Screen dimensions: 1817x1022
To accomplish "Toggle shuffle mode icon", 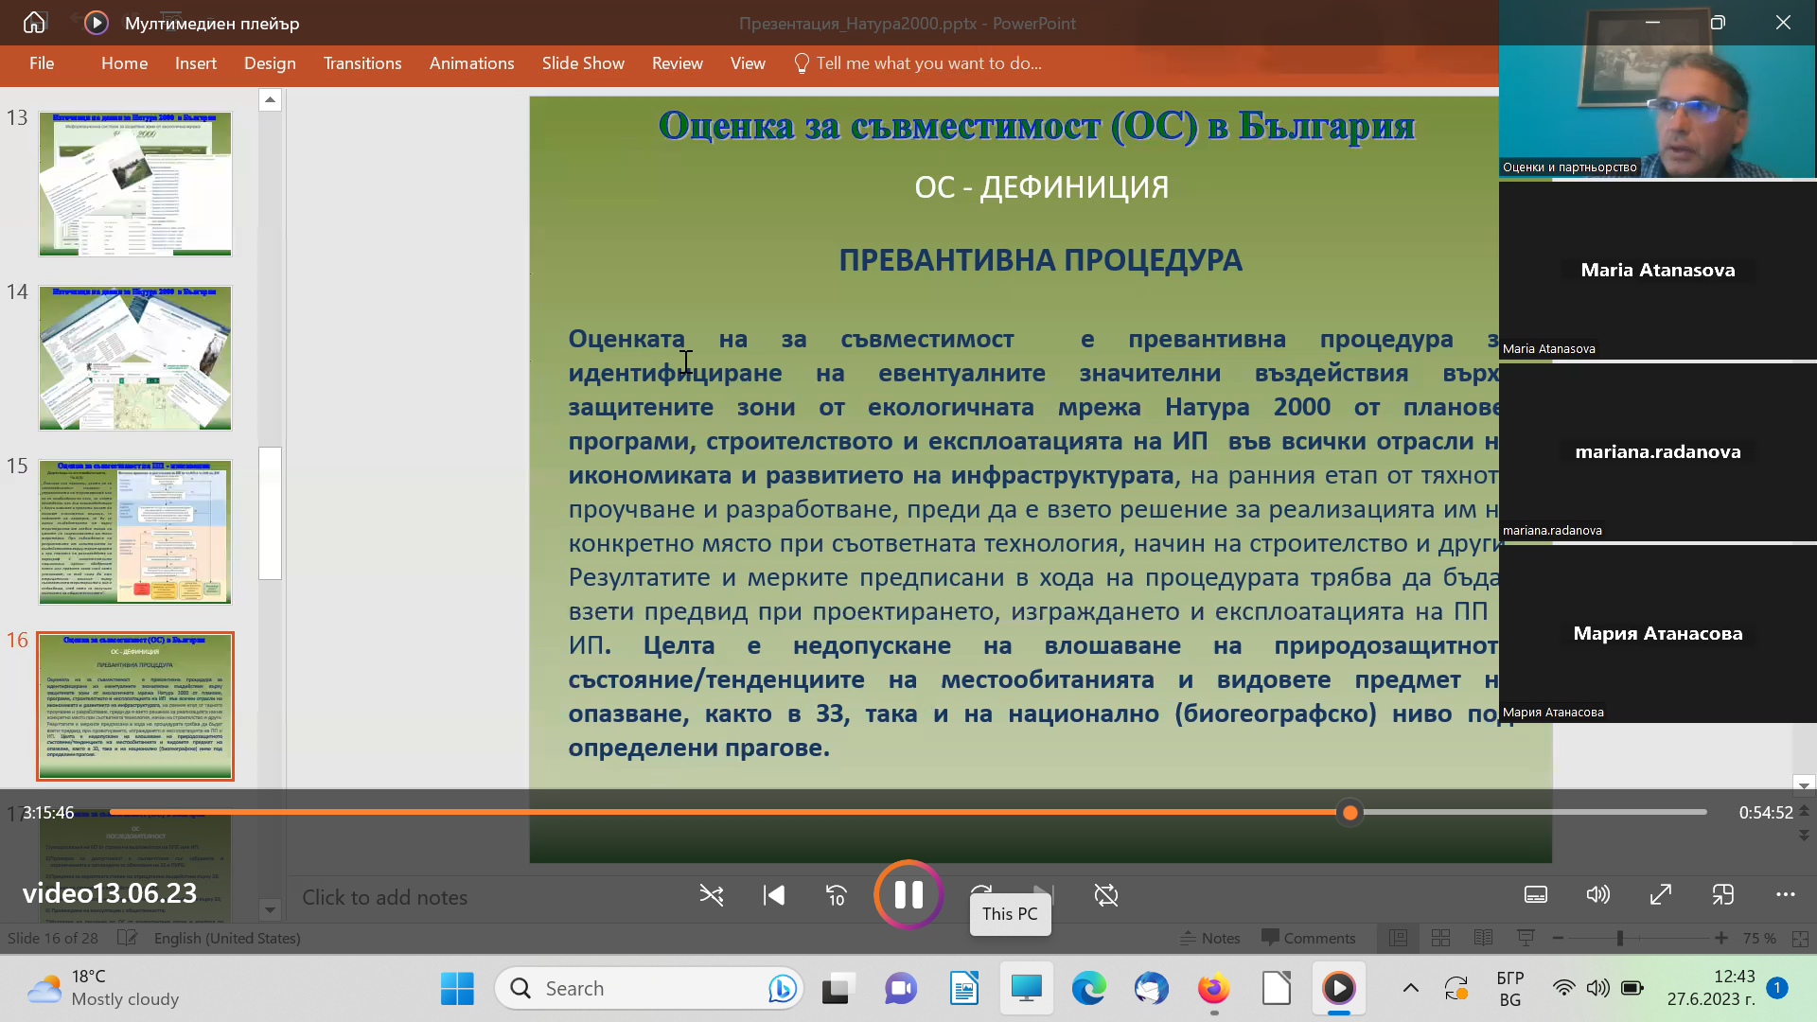I will click(712, 895).
